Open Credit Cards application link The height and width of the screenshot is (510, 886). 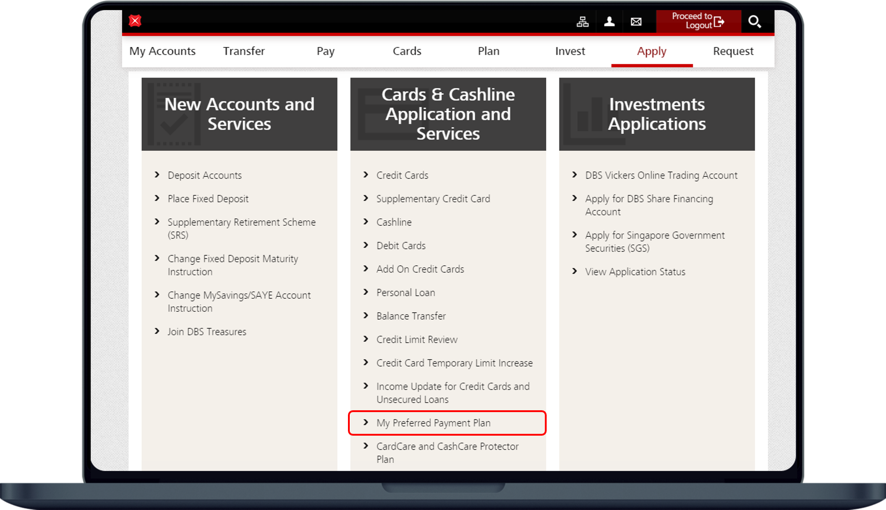tap(402, 175)
